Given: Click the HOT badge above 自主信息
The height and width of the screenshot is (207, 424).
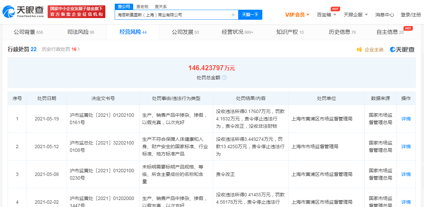Looking at the screenshot, I should coord(407,28).
